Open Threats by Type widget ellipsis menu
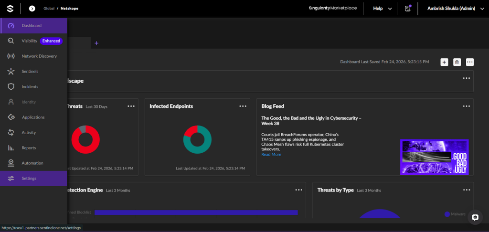 tap(466, 190)
